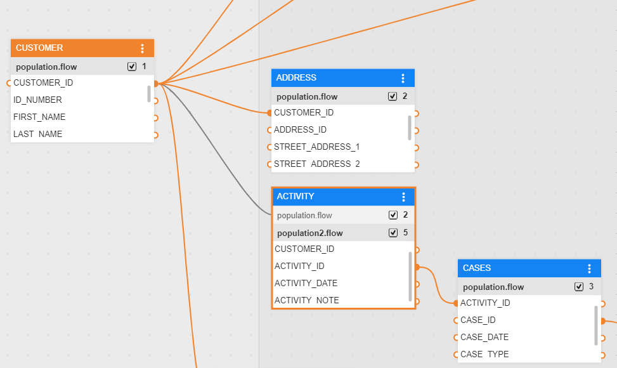Click the CASES table column scrollbar
Screen dimensions: 617x368
click(596, 325)
